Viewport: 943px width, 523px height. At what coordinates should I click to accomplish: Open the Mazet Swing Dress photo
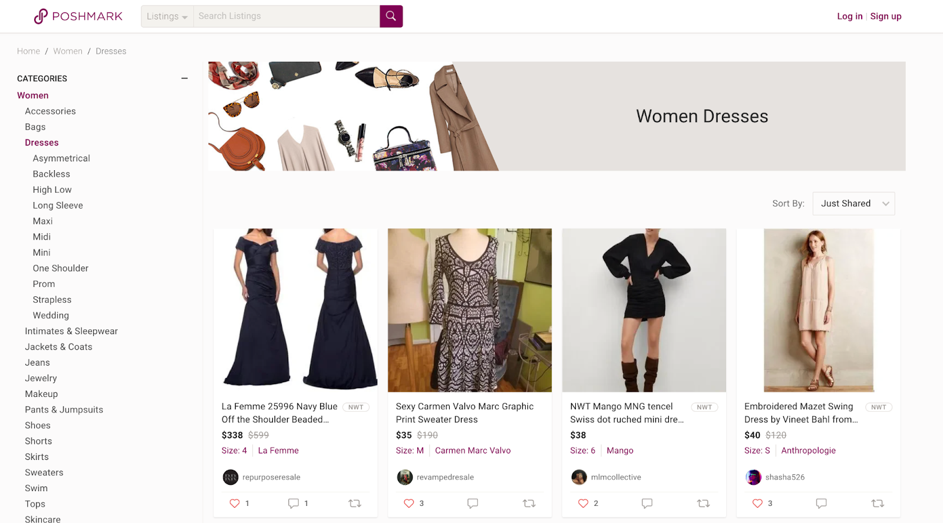(x=819, y=310)
